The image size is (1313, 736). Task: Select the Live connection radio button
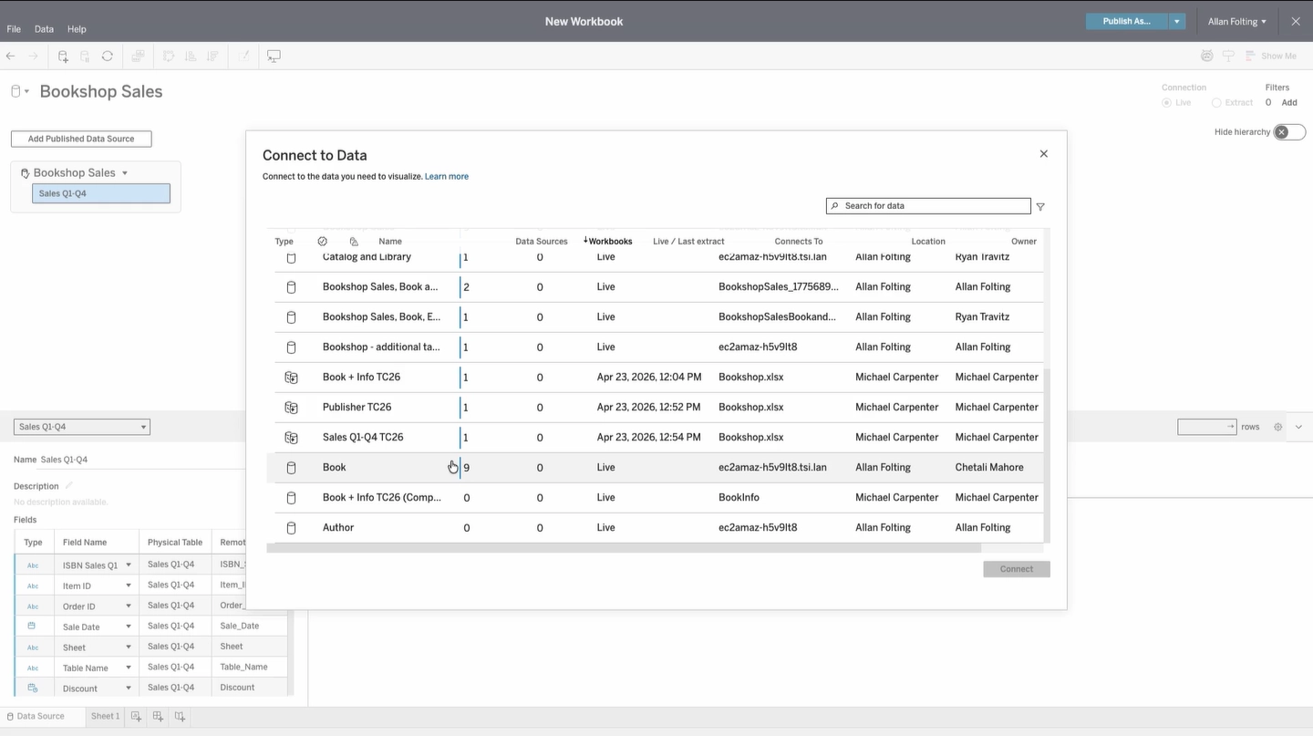pyautogui.click(x=1166, y=103)
